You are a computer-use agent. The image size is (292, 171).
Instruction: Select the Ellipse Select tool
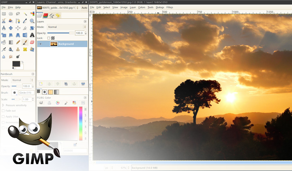click(11, 14)
